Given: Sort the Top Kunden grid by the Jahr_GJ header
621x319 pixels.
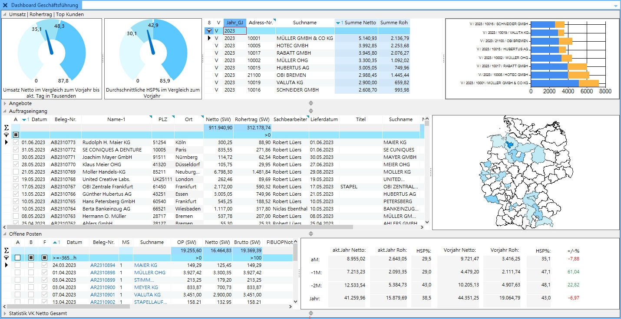Looking at the screenshot, I should pos(235,23).
